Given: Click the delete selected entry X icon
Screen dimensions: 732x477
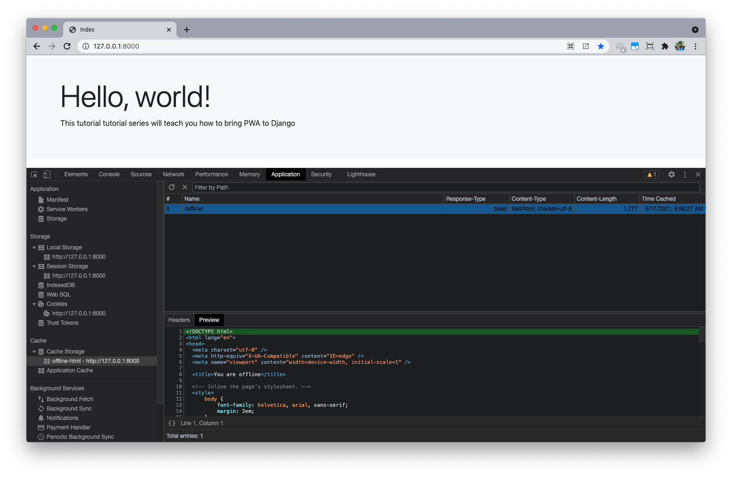Looking at the screenshot, I should [185, 187].
